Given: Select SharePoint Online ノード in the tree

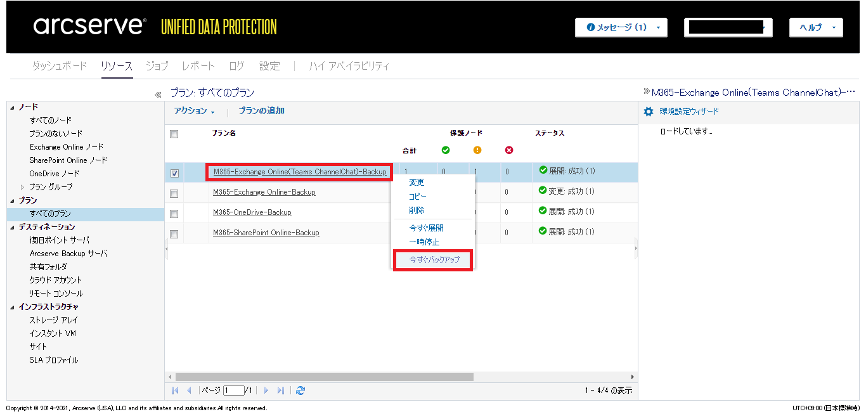Looking at the screenshot, I should (x=68, y=160).
